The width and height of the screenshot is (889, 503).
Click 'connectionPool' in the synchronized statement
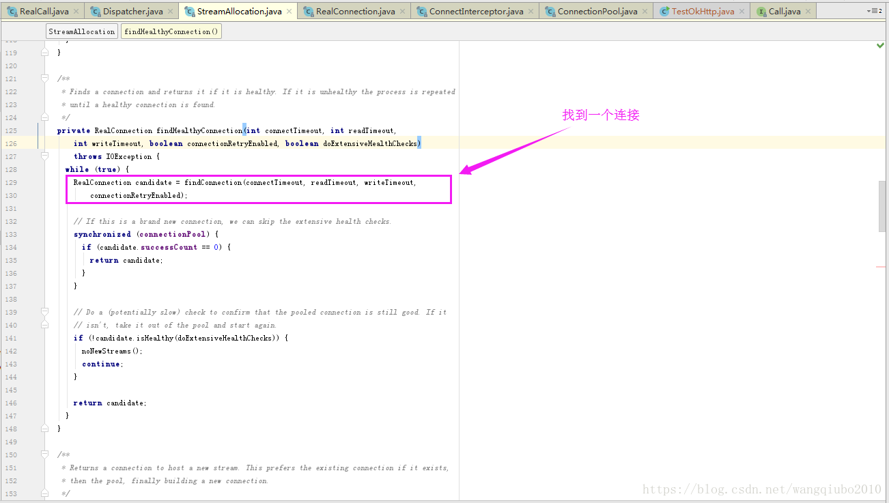click(x=173, y=234)
